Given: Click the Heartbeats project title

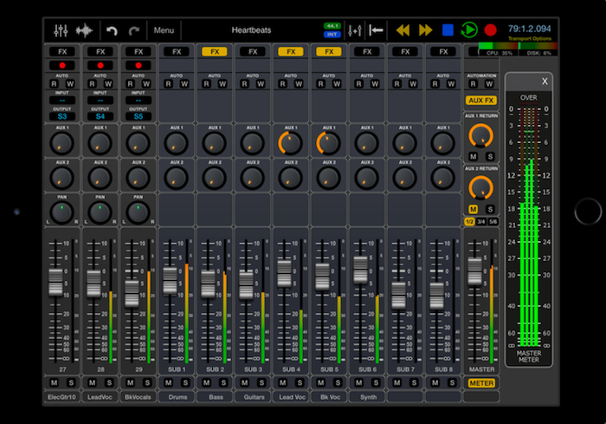Looking at the screenshot, I should [251, 30].
